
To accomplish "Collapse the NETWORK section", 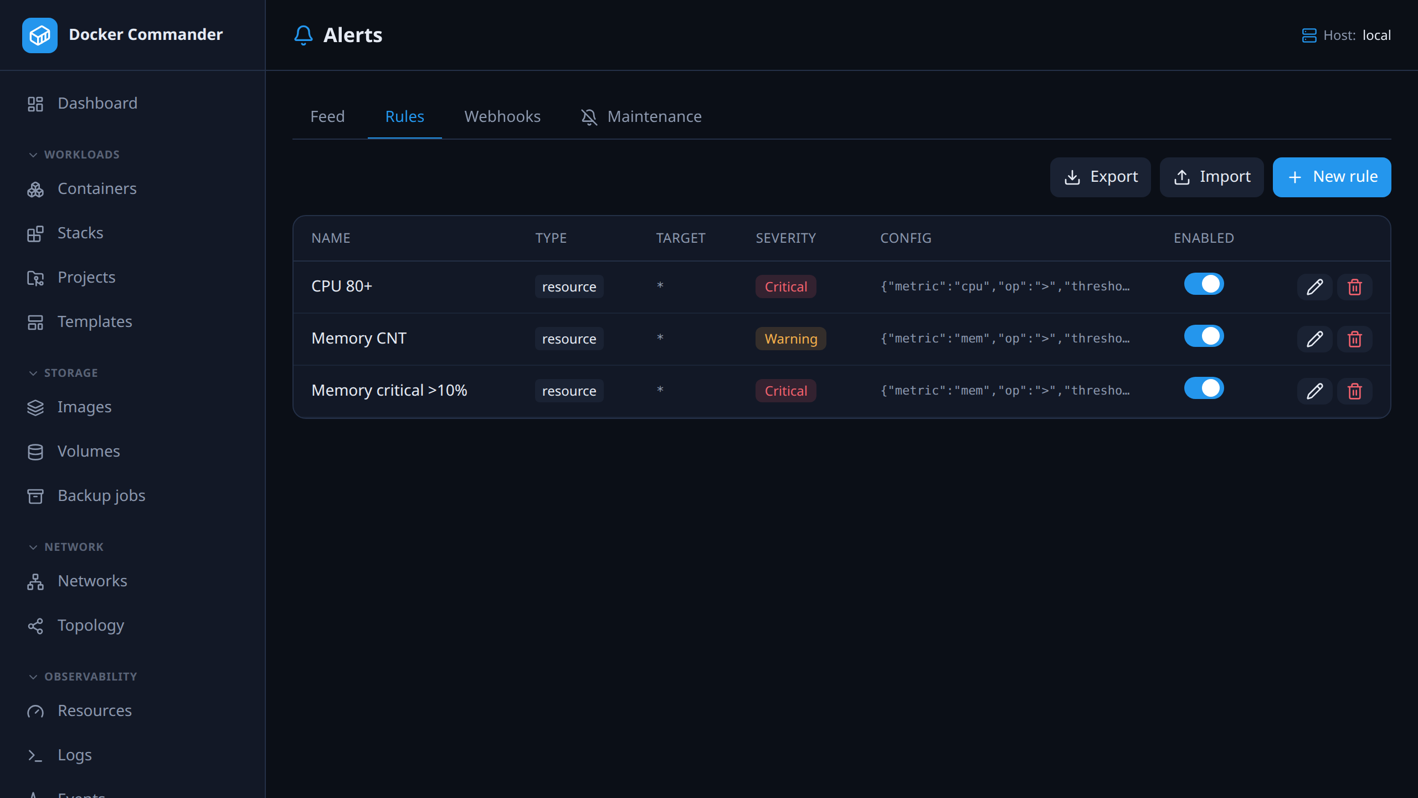I will click(x=66, y=547).
